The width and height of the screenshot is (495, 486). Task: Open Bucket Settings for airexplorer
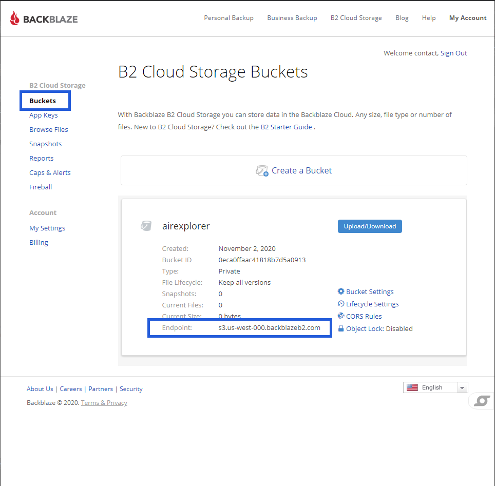click(370, 291)
